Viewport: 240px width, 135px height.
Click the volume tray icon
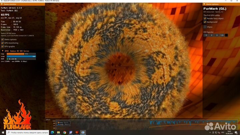click(219, 133)
